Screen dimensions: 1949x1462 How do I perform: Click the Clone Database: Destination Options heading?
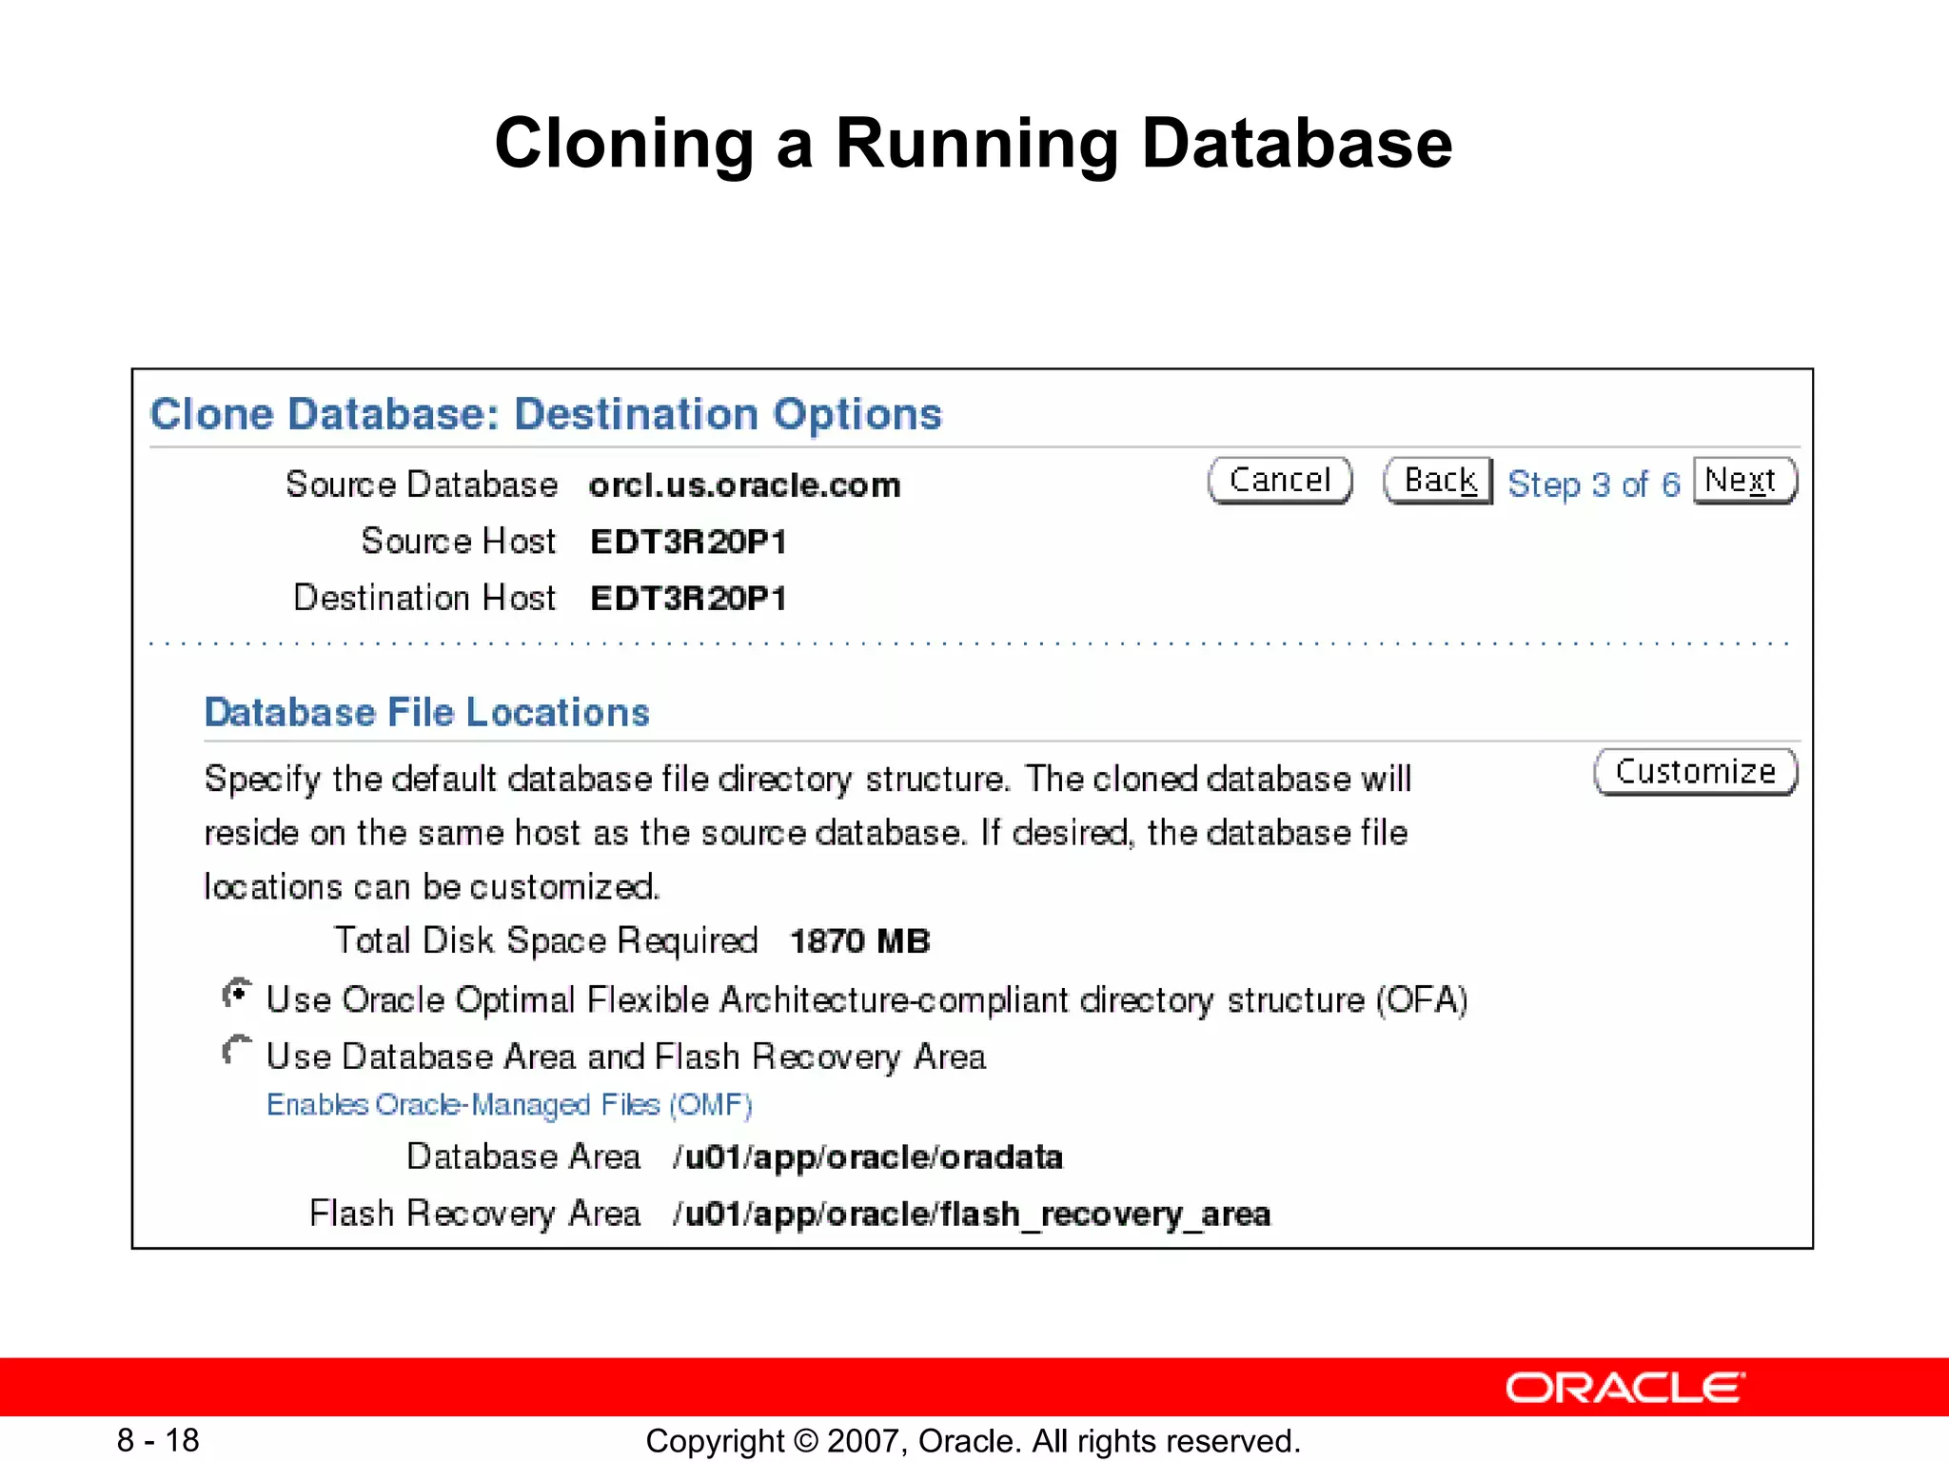click(546, 414)
